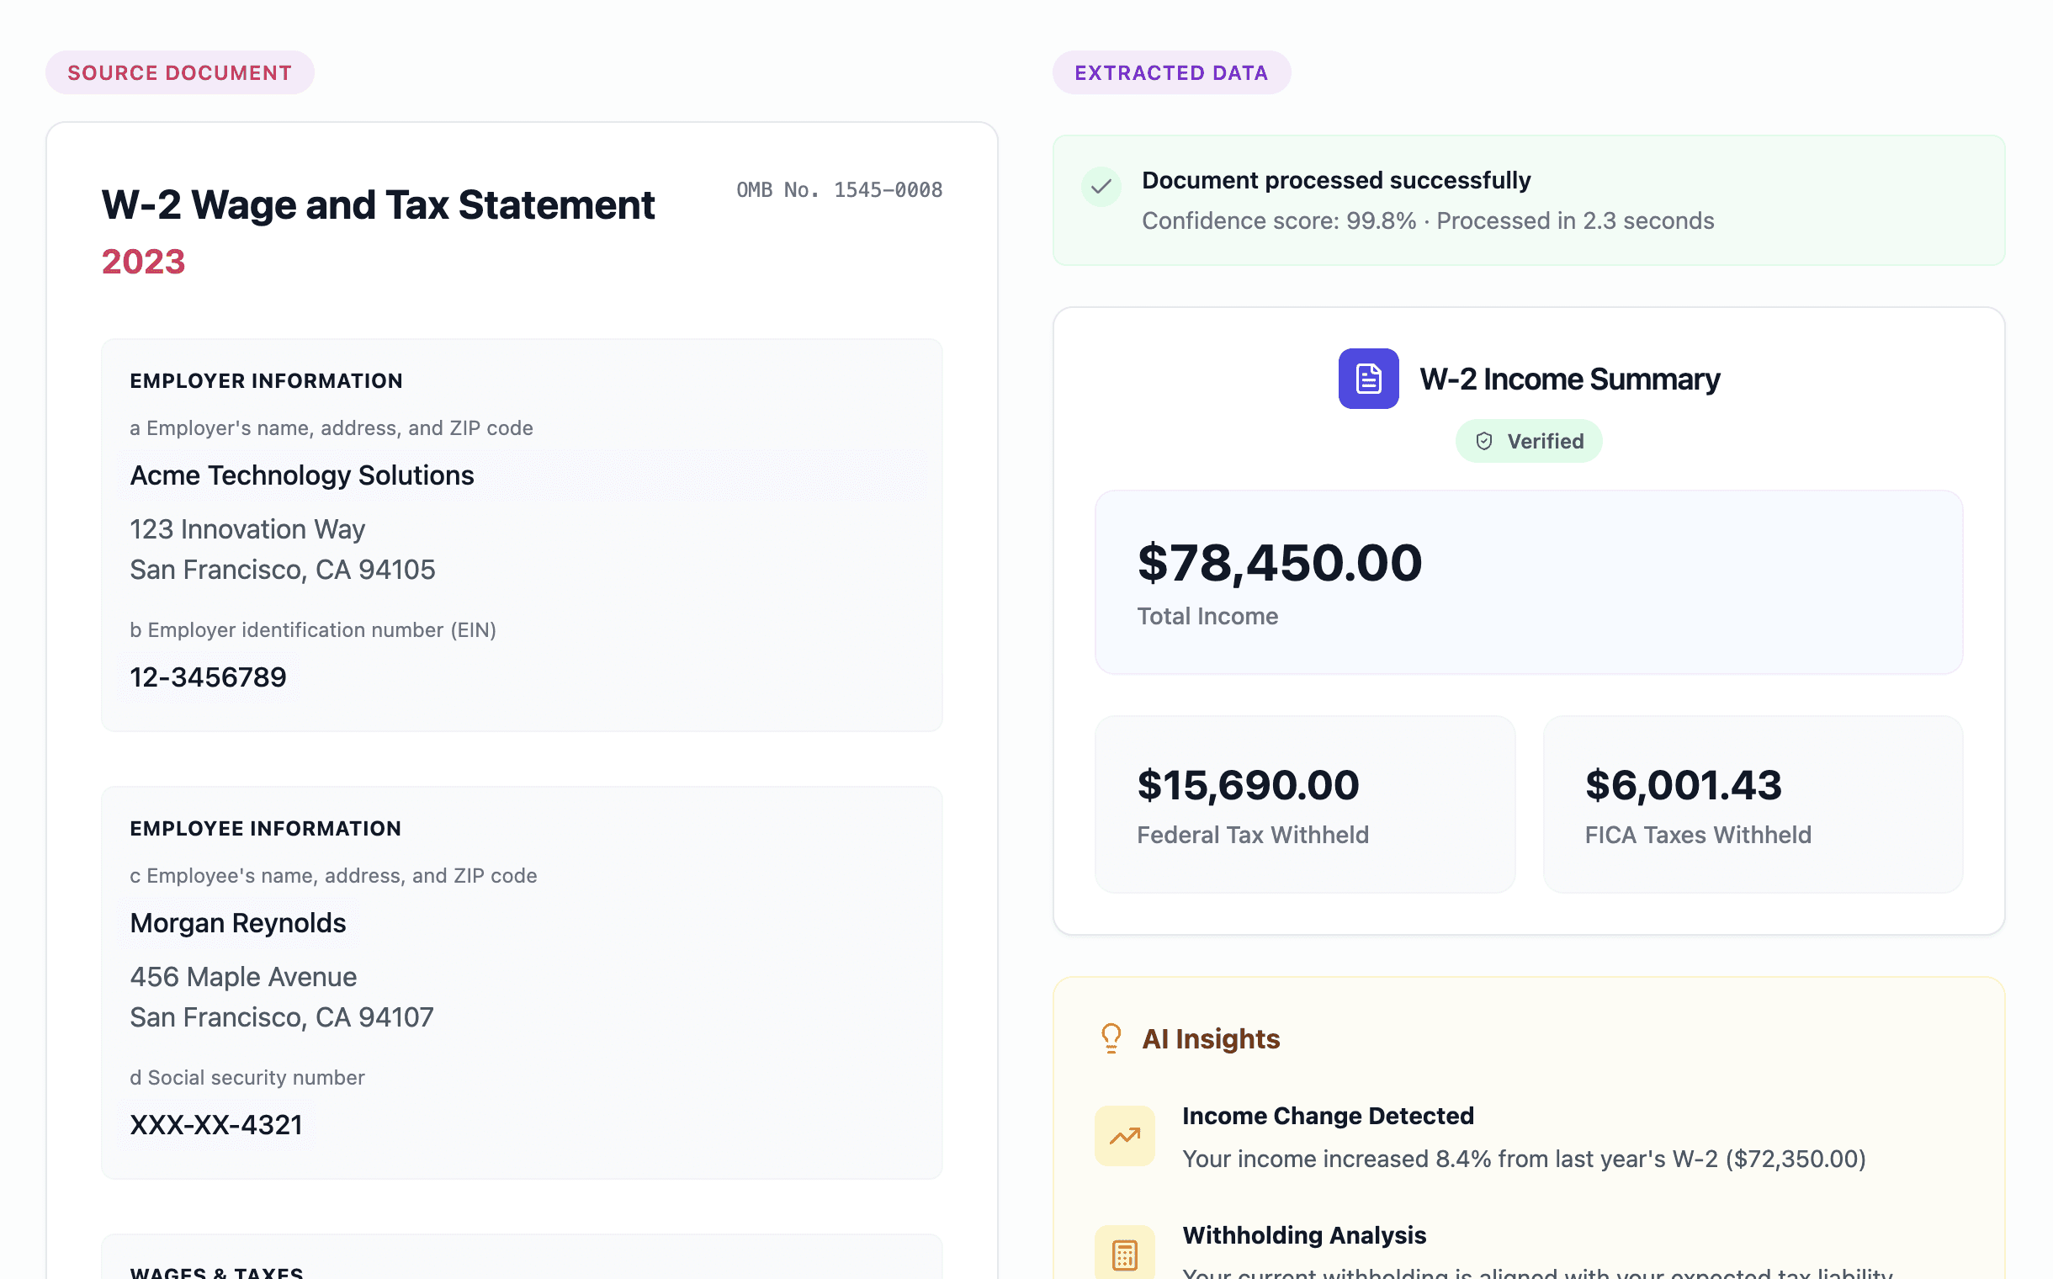The image size is (2053, 1279).
Task: Click the Verified badge
Action: (1529, 441)
